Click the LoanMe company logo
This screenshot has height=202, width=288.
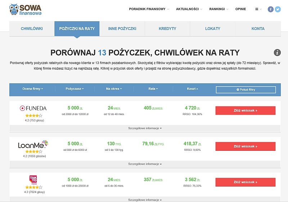coord(33,144)
